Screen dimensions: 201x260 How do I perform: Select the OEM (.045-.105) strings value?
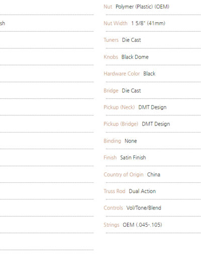(142, 225)
